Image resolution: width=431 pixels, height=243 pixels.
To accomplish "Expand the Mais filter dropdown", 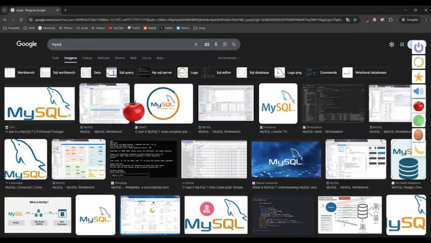I will tap(161, 58).
